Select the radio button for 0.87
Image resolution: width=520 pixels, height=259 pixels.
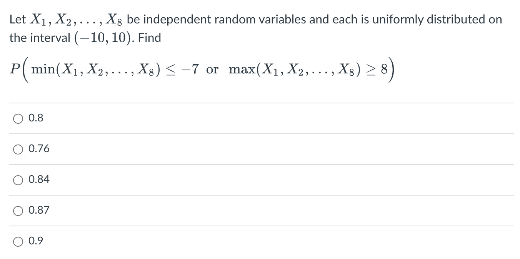tap(18, 210)
